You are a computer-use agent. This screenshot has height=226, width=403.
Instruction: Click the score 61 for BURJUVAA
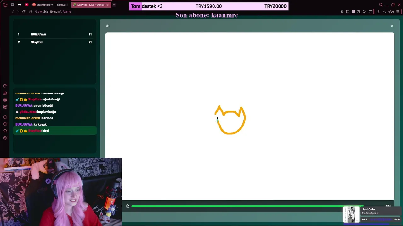[90, 35]
